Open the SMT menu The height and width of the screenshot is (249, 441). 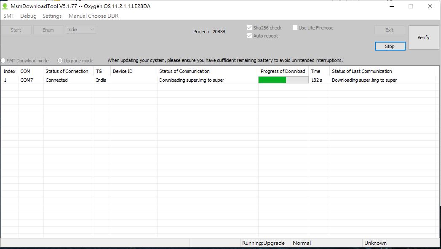[9, 16]
